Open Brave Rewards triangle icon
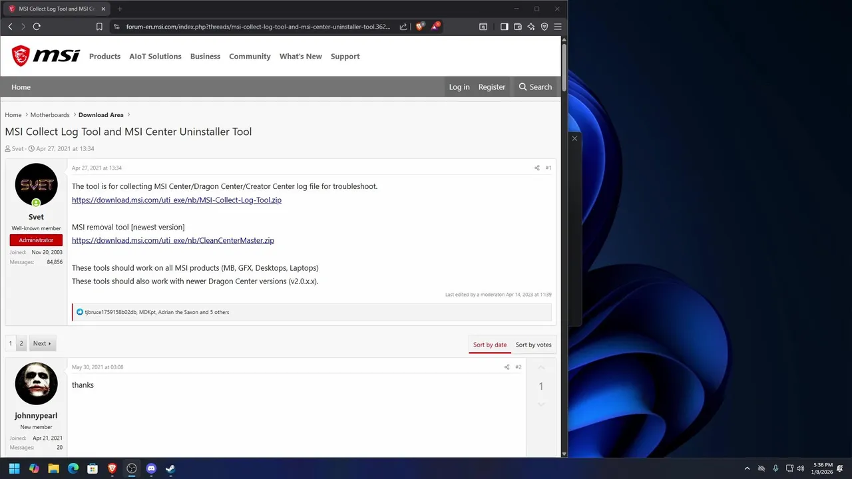The height and width of the screenshot is (479, 852). (435, 27)
